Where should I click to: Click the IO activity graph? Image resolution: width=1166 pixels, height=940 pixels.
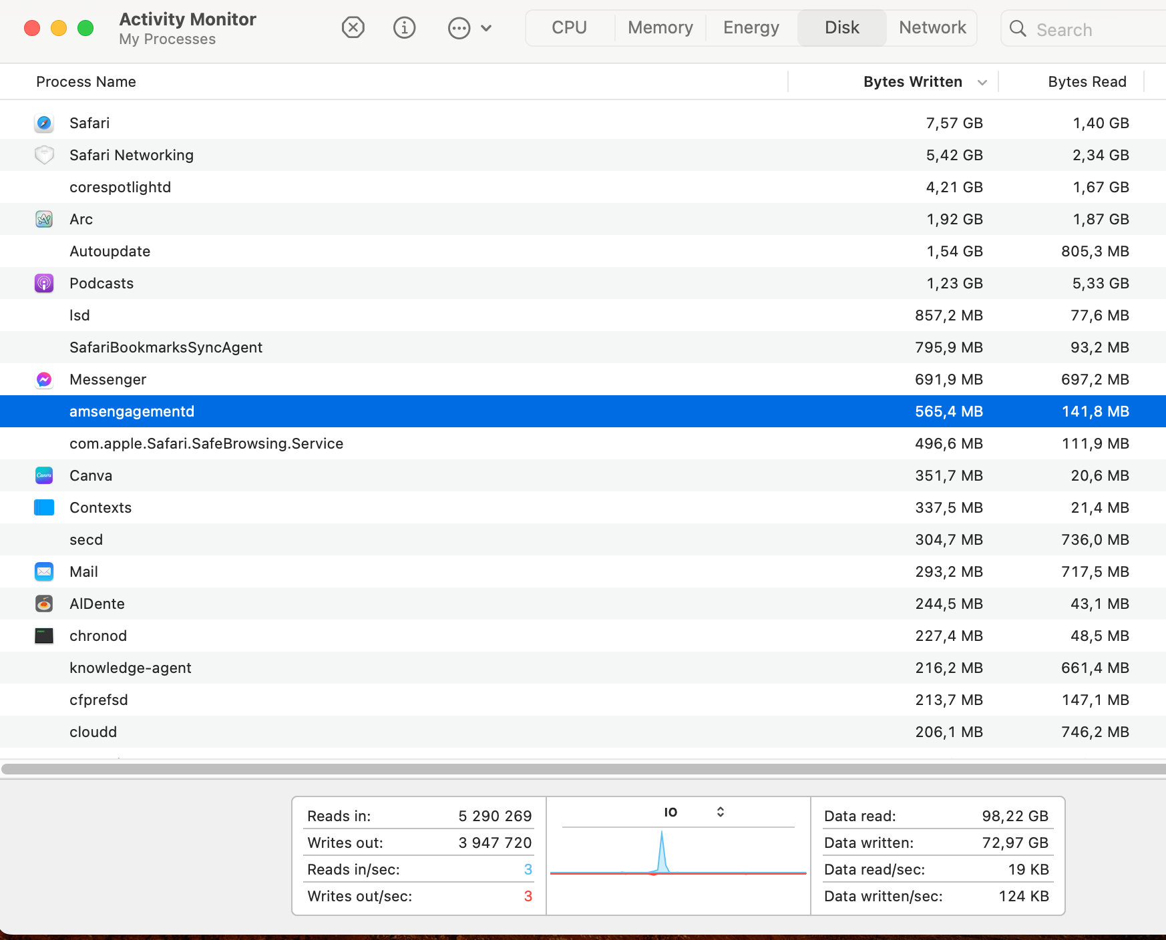pos(678,851)
